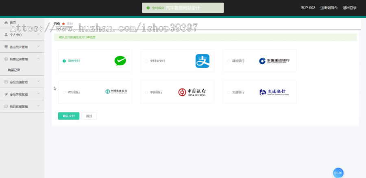Click the green WeChat Pay logo
The height and width of the screenshot is (178, 366).
coord(120,61)
